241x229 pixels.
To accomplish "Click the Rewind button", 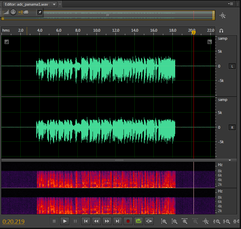I will pos(96,221).
